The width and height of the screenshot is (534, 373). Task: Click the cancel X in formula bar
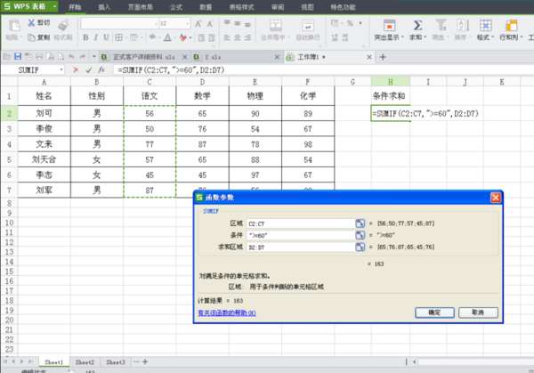tap(76, 69)
